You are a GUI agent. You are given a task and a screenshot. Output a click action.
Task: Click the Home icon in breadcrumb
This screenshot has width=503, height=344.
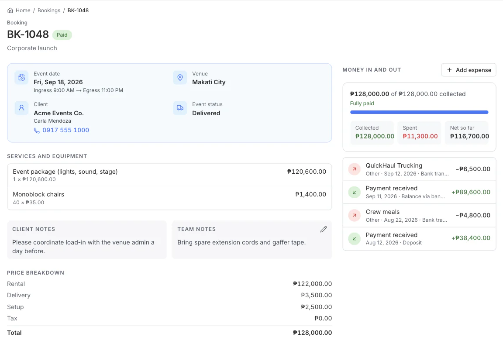pos(10,10)
